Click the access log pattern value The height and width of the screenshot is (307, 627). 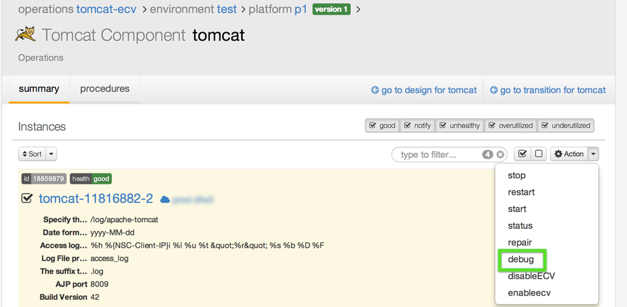pos(207,245)
